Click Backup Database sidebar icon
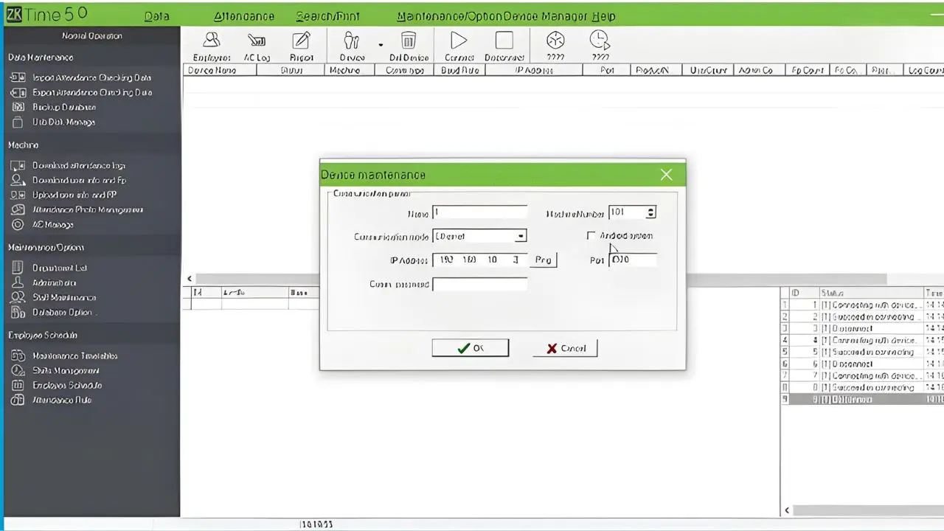This screenshot has width=944, height=531. (18, 107)
